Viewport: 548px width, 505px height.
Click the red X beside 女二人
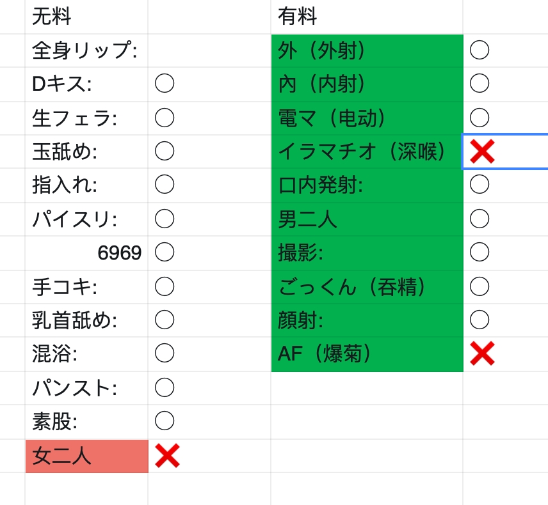pyautogui.click(x=167, y=456)
